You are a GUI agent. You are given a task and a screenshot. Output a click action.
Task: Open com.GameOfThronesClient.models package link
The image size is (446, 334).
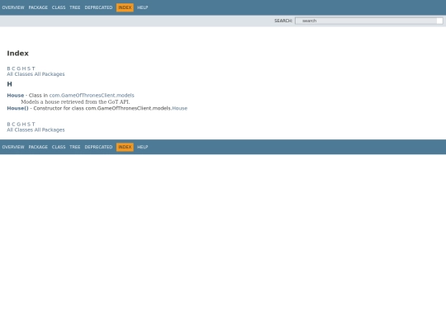[92, 96]
